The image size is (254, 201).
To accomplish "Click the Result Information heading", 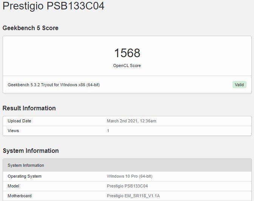I will click(29, 108).
